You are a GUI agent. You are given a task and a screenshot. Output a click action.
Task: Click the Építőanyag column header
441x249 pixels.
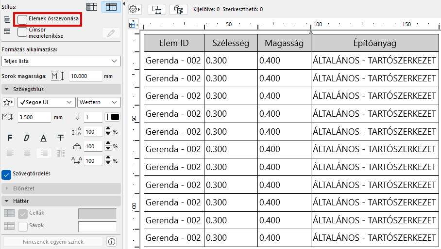tap(374, 43)
